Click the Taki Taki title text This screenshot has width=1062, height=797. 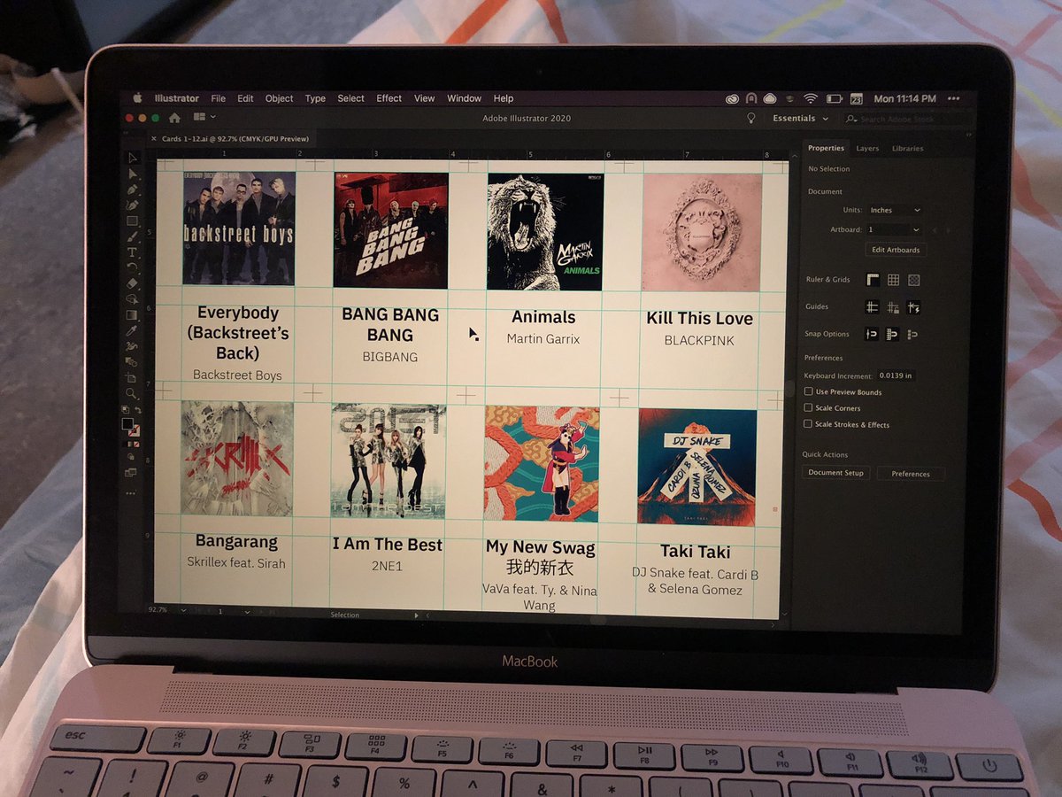pyautogui.click(x=696, y=552)
